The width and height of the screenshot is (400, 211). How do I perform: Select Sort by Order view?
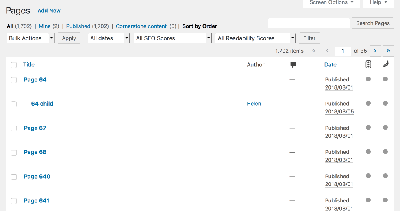click(200, 26)
